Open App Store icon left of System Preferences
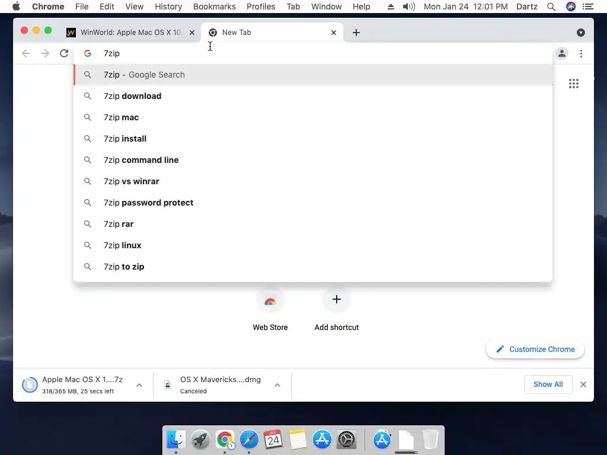The image size is (607, 455). point(322,440)
